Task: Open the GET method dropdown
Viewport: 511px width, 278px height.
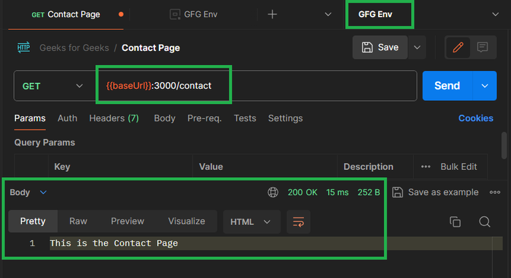Action: tap(54, 86)
